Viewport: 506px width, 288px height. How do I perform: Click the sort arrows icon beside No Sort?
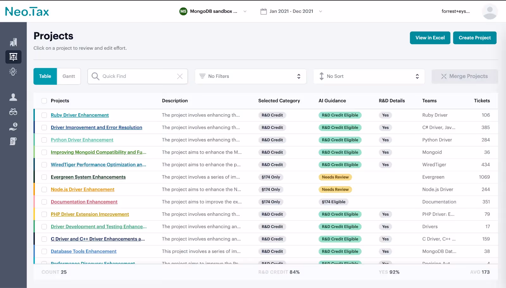point(322,76)
